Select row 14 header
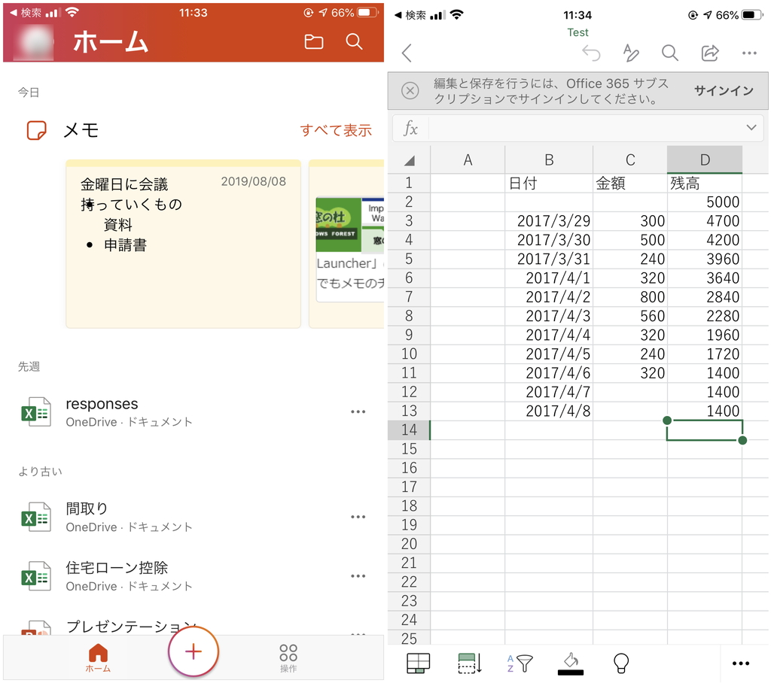This screenshot has width=771, height=683. click(408, 430)
